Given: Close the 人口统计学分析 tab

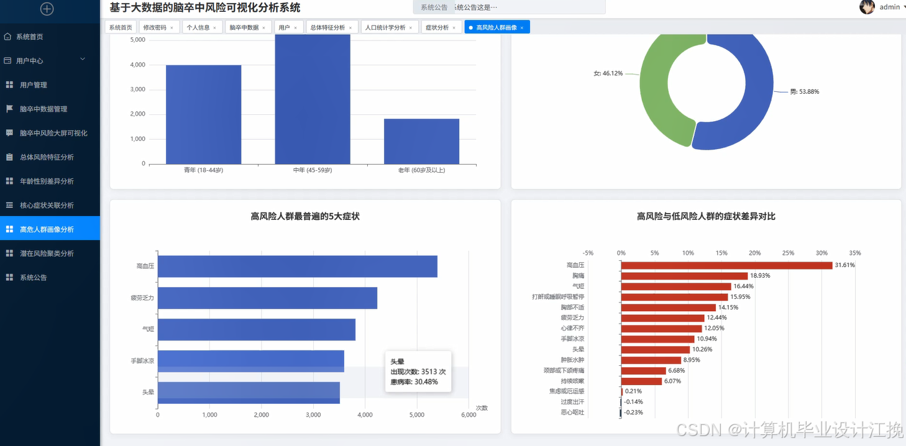Looking at the screenshot, I should (410, 28).
